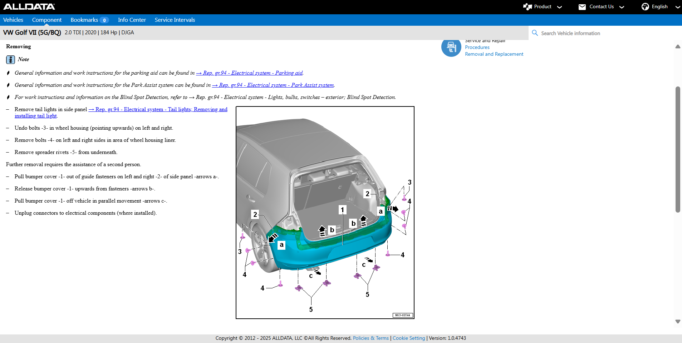The width and height of the screenshot is (682, 343).
Task: Click the rear bumper removal diagram
Action: 325,212
